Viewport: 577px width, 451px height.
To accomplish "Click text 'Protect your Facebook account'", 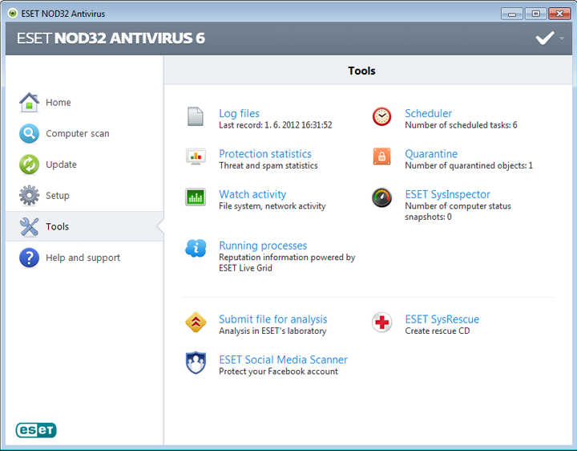I will point(278,372).
